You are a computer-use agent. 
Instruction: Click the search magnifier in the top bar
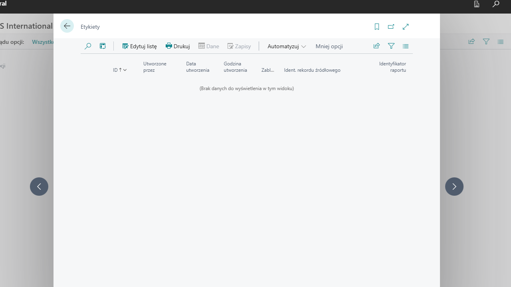(496, 4)
